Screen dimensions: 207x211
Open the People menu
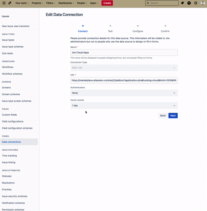point(82,3)
